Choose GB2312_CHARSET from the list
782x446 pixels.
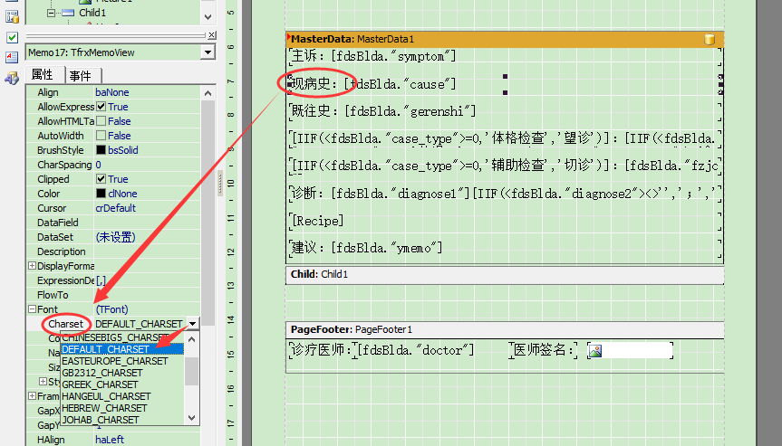point(122,373)
